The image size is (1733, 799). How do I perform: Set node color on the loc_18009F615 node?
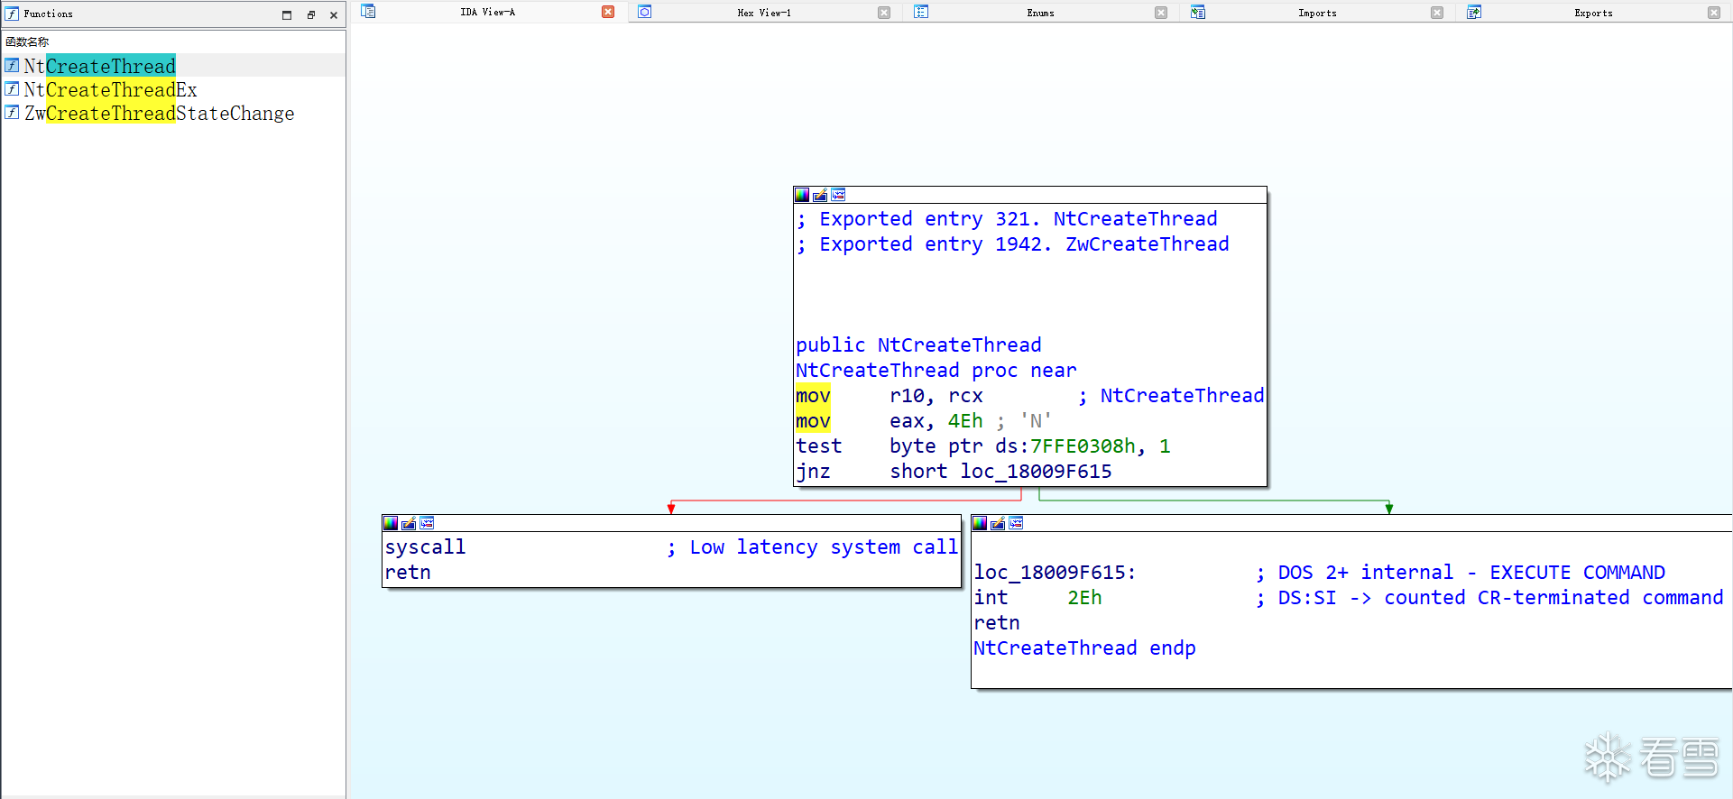980,523
